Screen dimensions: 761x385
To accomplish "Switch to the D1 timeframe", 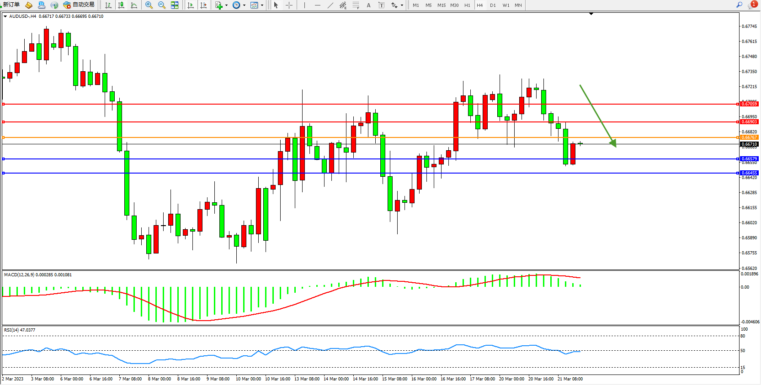I will pos(493,5).
